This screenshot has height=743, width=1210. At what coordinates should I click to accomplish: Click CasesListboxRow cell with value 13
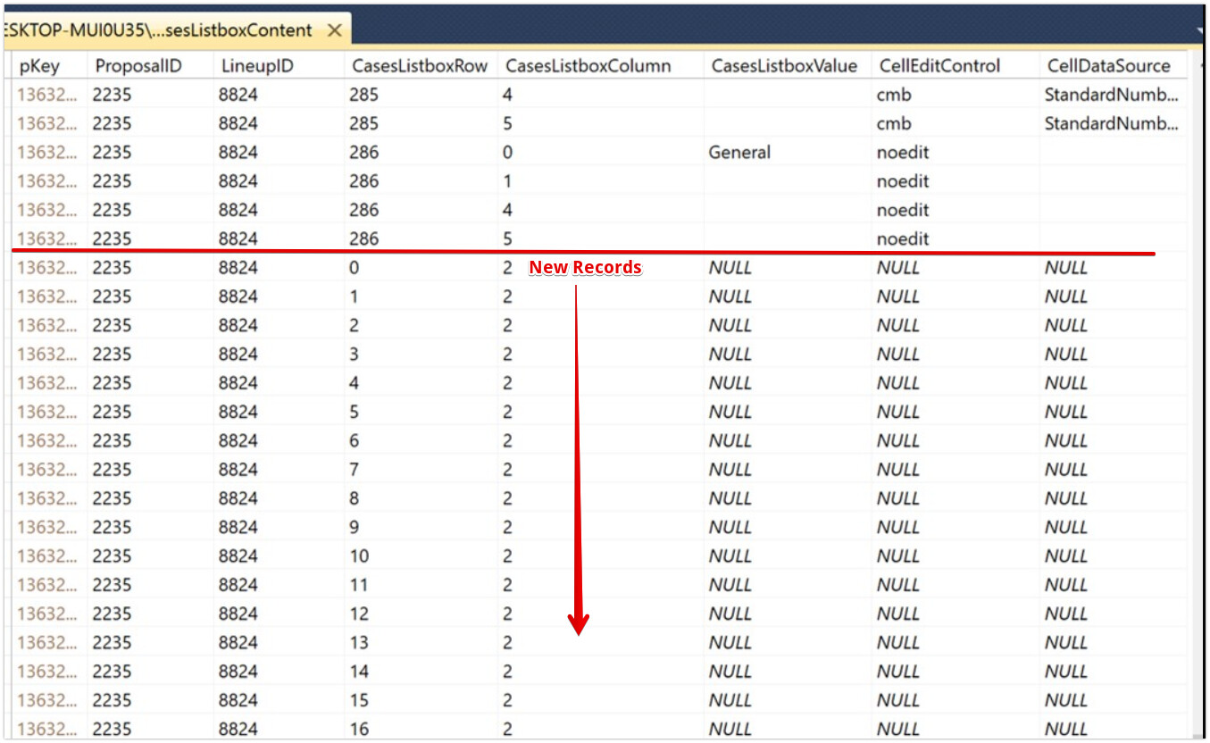(x=359, y=643)
